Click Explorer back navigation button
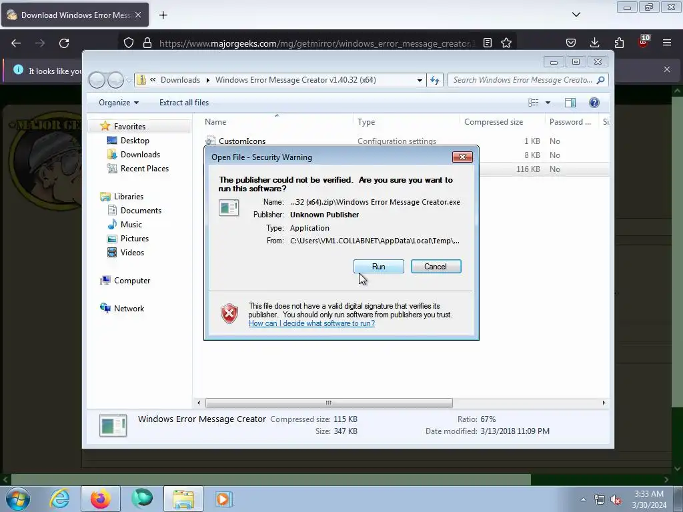683x512 pixels. 97,80
